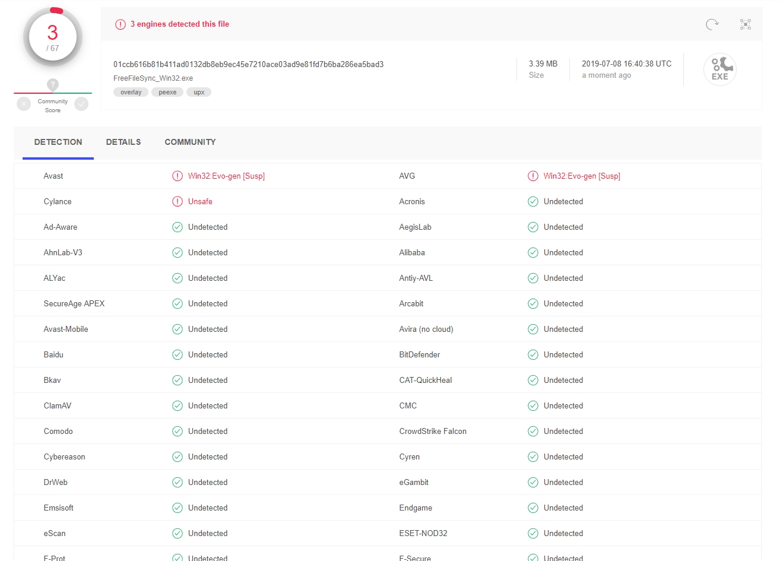The image size is (783, 561).
Task: Click the alert icon beside '3 engines detected'
Action: [121, 24]
